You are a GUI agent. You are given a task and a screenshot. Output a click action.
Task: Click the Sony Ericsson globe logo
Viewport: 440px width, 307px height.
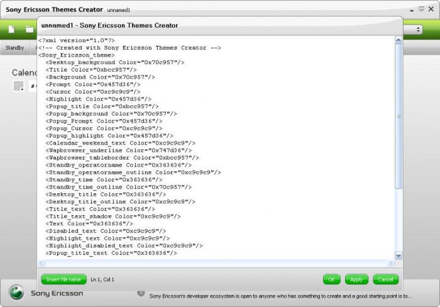(x=16, y=292)
